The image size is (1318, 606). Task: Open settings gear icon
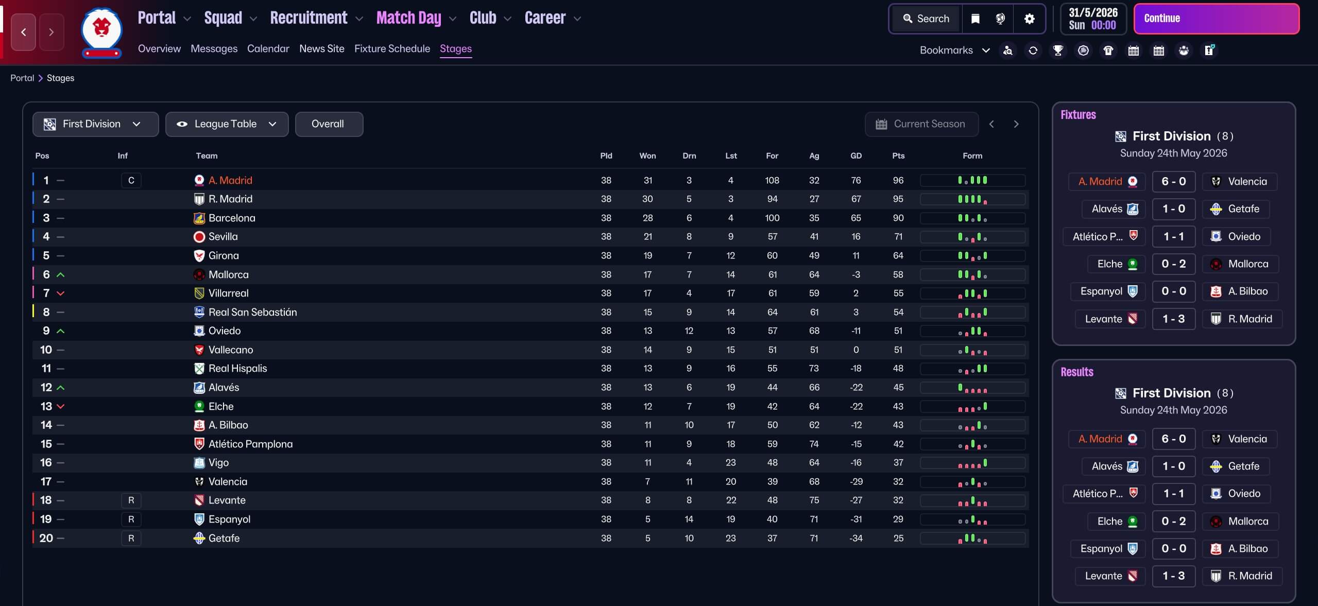(1029, 19)
